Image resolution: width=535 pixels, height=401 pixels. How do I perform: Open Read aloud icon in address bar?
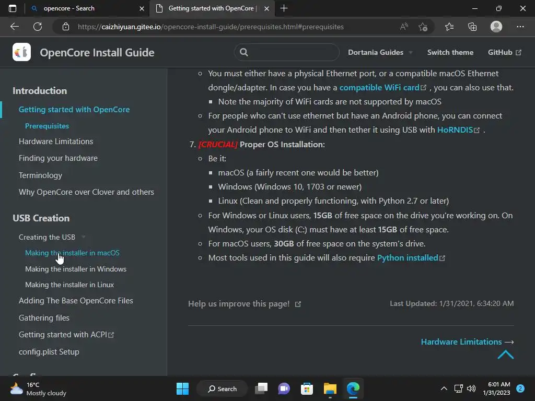tap(404, 27)
